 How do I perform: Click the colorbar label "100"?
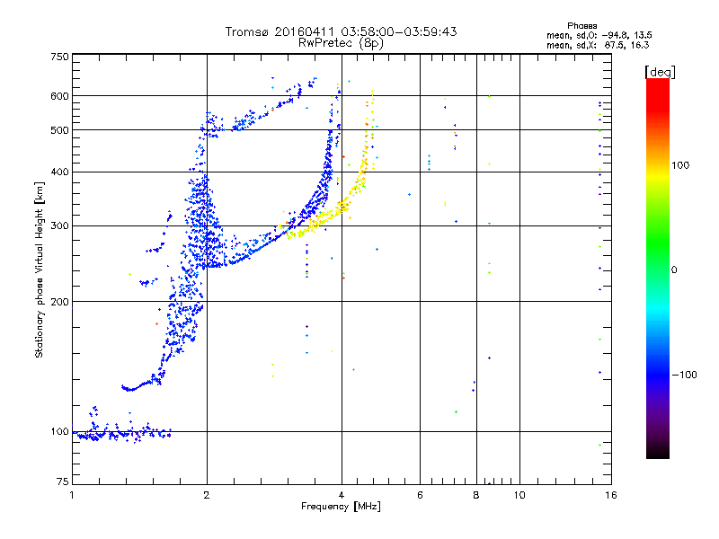point(680,165)
